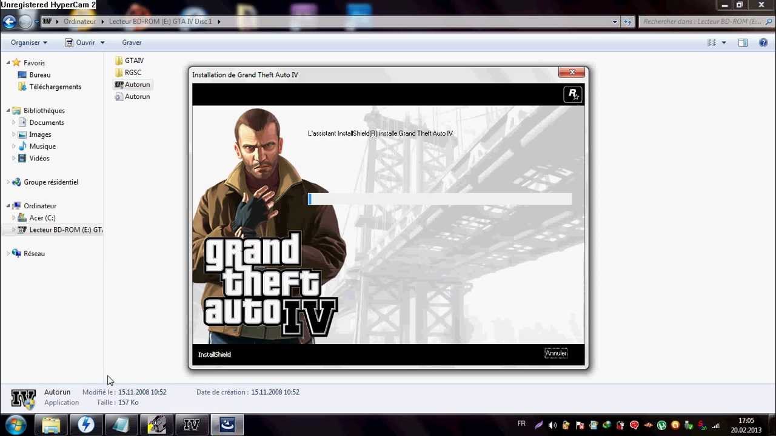
Task: Open the address bar history dropdown arrow
Action: 615,21
